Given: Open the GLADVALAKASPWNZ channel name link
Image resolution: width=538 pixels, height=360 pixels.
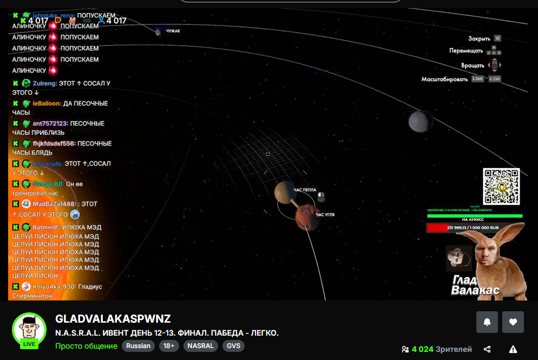Looking at the screenshot, I should point(113,319).
